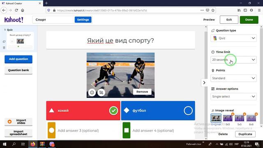This screenshot has width=263, height=148.
Task: Unmark хокей as correct answer
Action: tap(113, 111)
